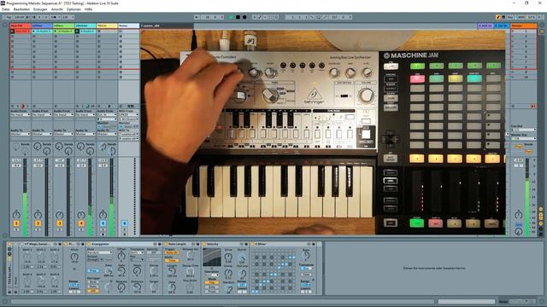This screenshot has height=307, width=547.
Task: Click the tempo value field
Action: click(x=19, y=17)
